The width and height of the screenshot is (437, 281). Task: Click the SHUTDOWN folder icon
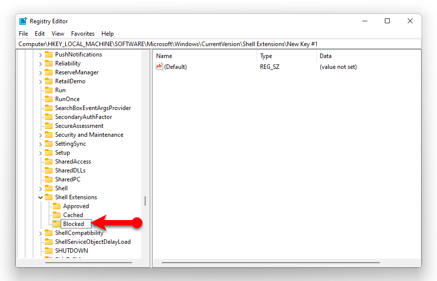[49, 250]
